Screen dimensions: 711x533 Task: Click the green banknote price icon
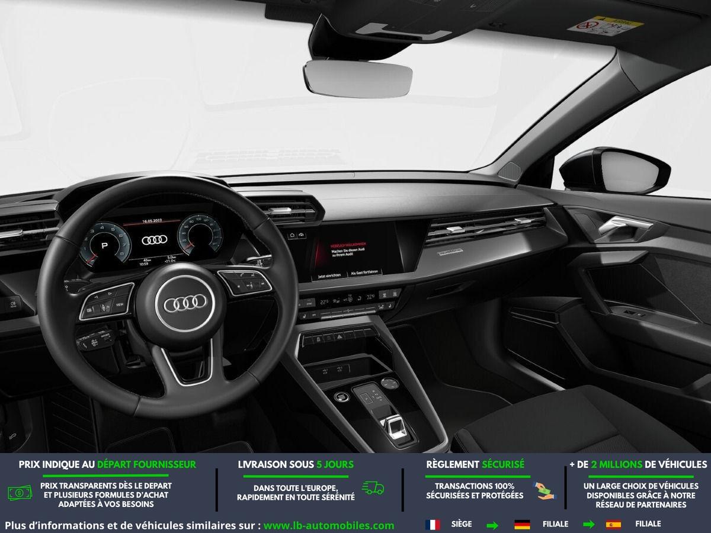20,492
